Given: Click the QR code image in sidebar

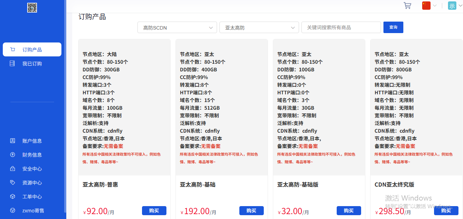Looking at the screenshot, I should tap(32, 7).
